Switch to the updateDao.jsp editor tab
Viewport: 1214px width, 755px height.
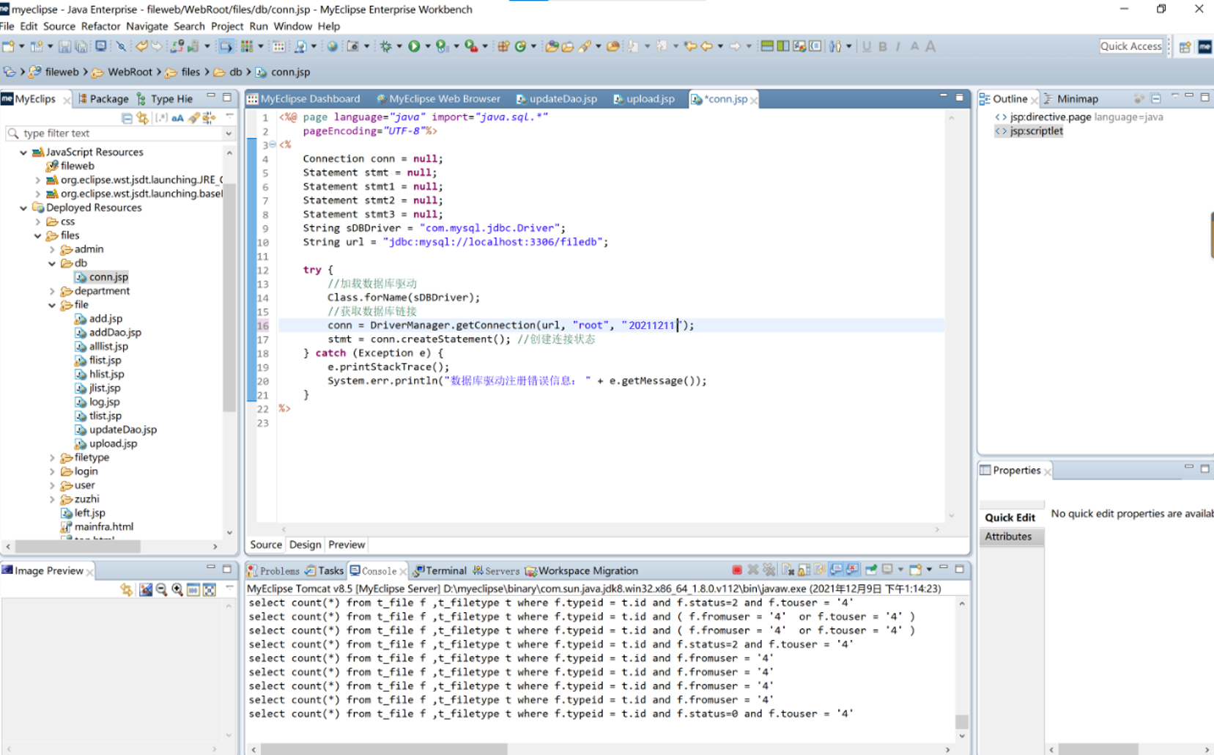coord(557,99)
